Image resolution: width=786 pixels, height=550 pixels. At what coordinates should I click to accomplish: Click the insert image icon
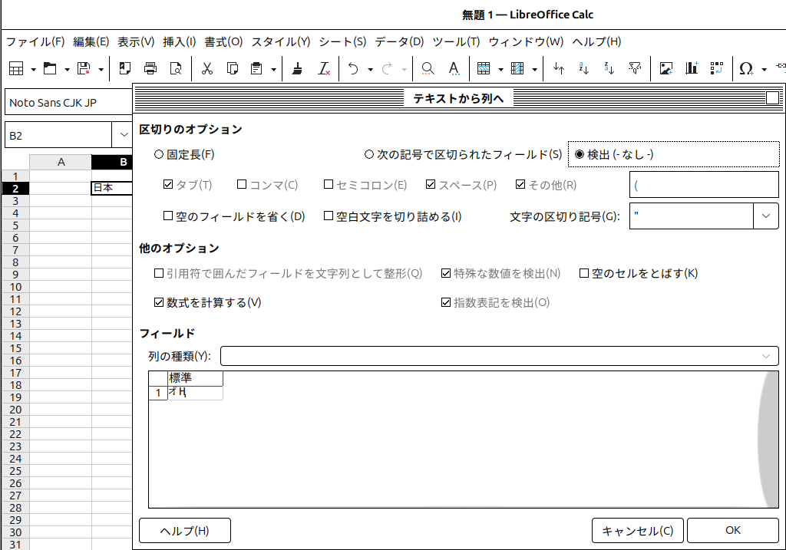click(666, 68)
